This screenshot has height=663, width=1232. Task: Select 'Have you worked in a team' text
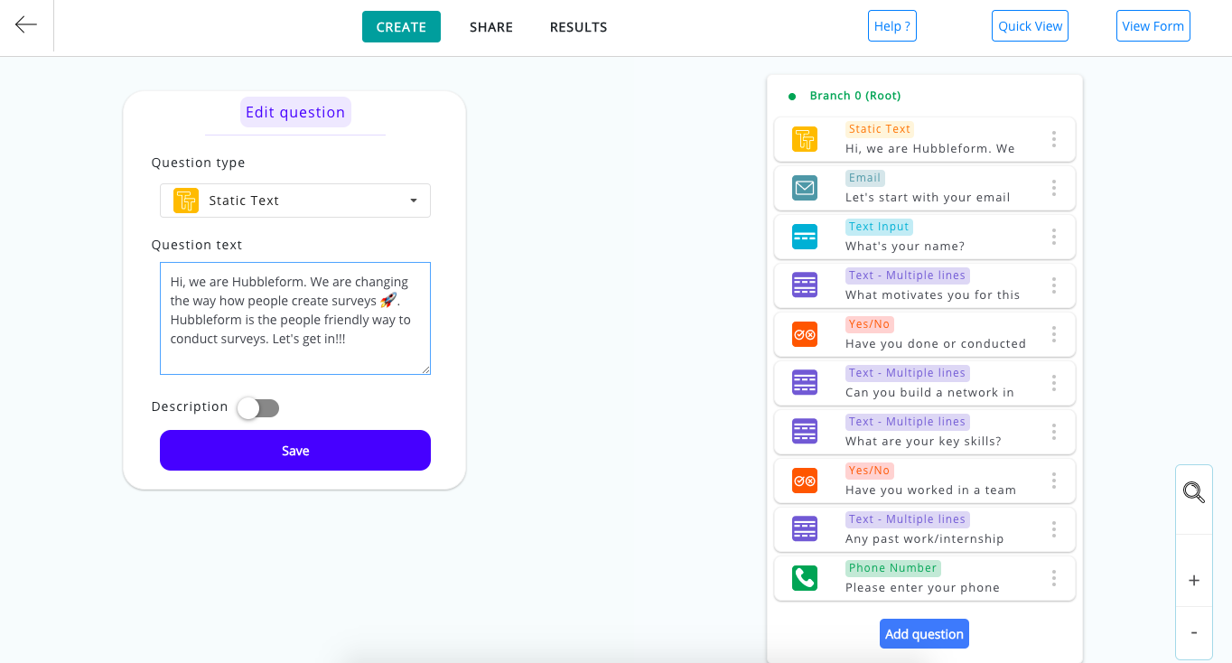930,490
